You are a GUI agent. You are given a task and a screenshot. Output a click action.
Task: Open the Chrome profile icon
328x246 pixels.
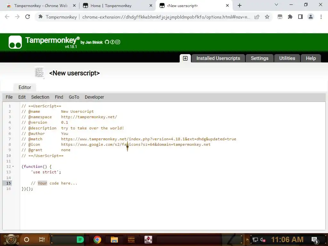(x=311, y=17)
